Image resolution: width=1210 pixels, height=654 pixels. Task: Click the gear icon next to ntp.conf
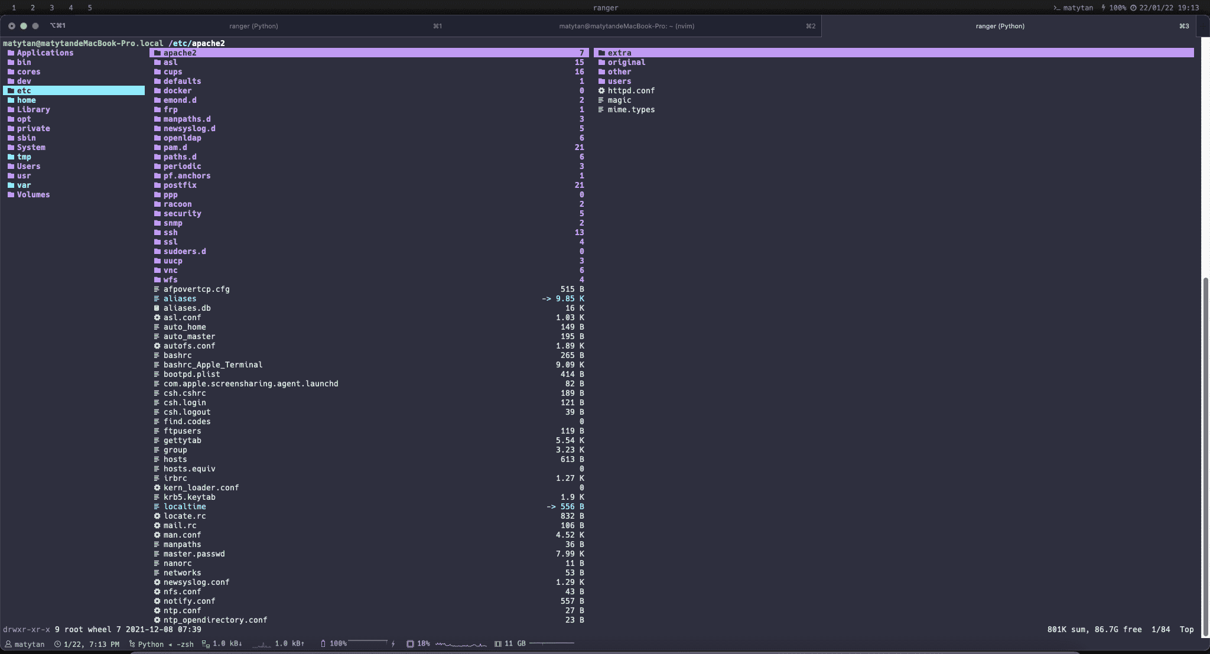[157, 611]
